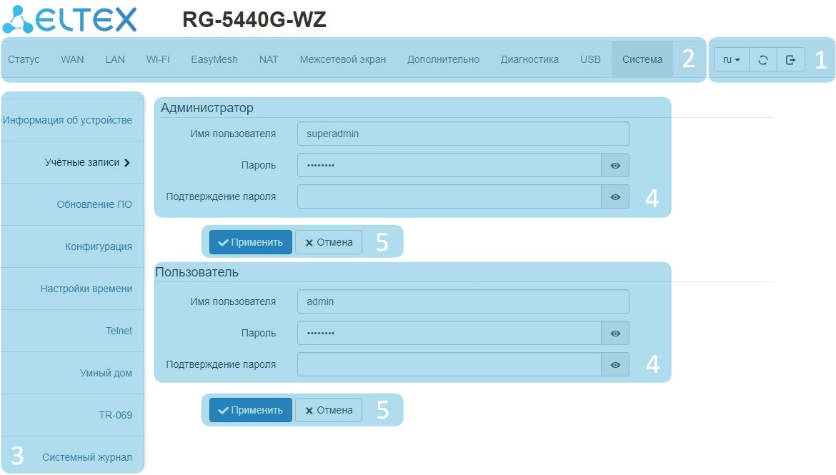Image resolution: width=836 pixels, height=475 pixels.
Task: Focus the Пользователь password field
Action: click(449, 333)
